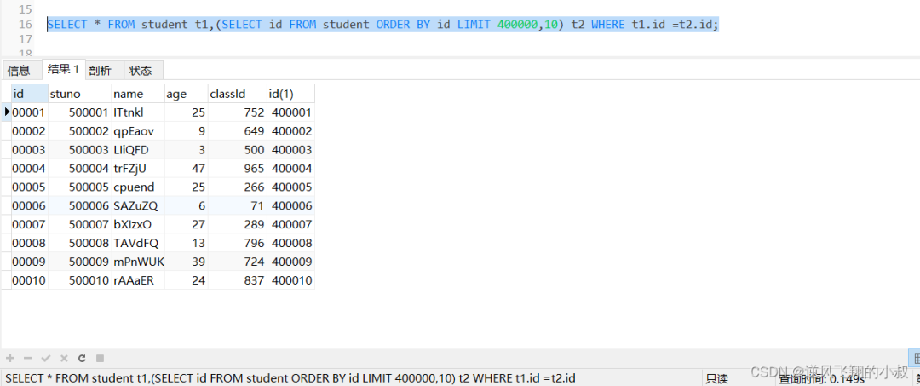The height and width of the screenshot is (386, 920).
Task: Click the delete record minus icon
Action: [x=27, y=357]
